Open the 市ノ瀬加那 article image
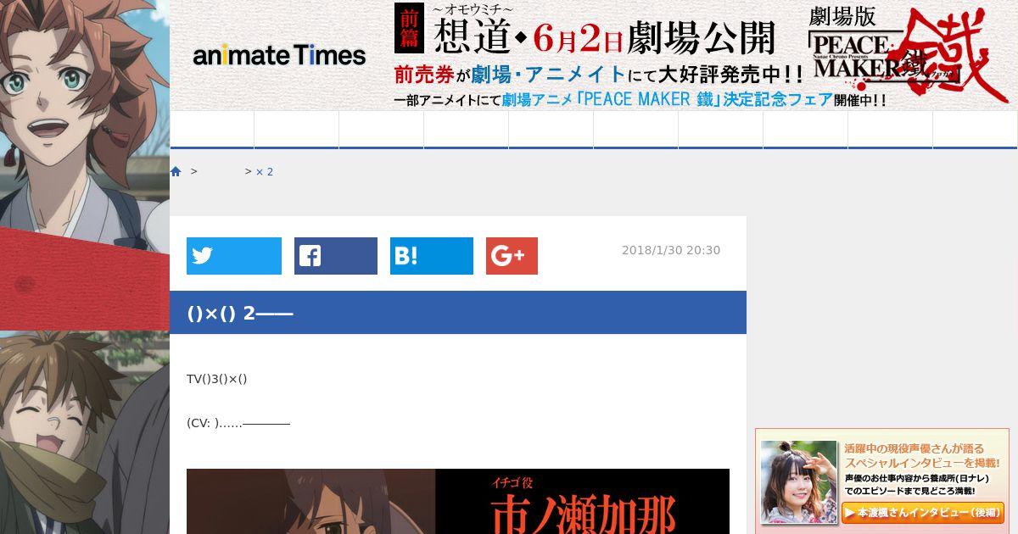This screenshot has height=534, width=1018. click(x=458, y=501)
